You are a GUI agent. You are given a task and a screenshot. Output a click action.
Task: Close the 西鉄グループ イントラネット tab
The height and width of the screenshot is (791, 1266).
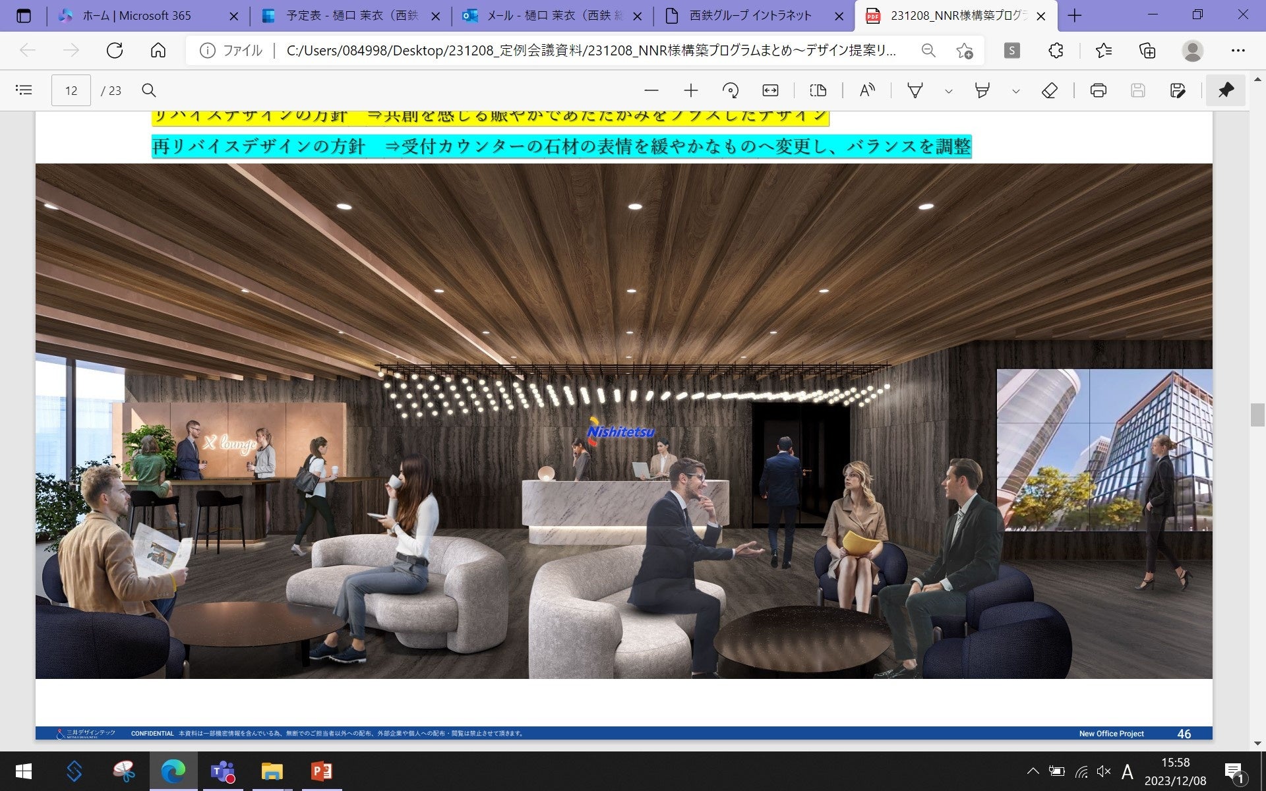tap(839, 16)
